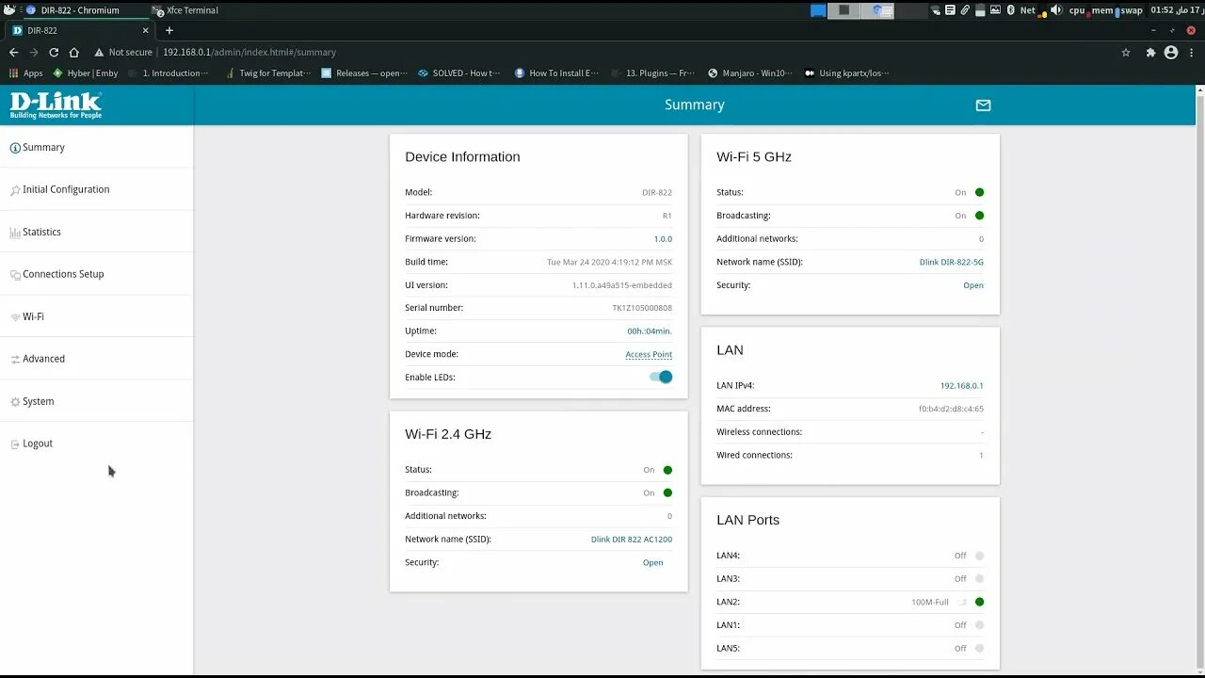Click the browser back arrow
1205x678 pixels.
coord(13,53)
